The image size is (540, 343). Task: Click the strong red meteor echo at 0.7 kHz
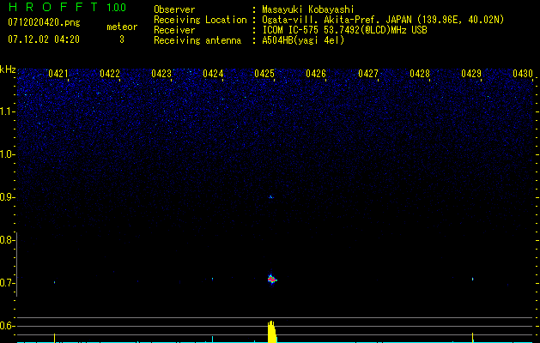point(272,279)
